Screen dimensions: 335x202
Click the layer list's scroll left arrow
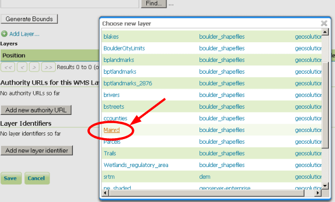point(105,193)
